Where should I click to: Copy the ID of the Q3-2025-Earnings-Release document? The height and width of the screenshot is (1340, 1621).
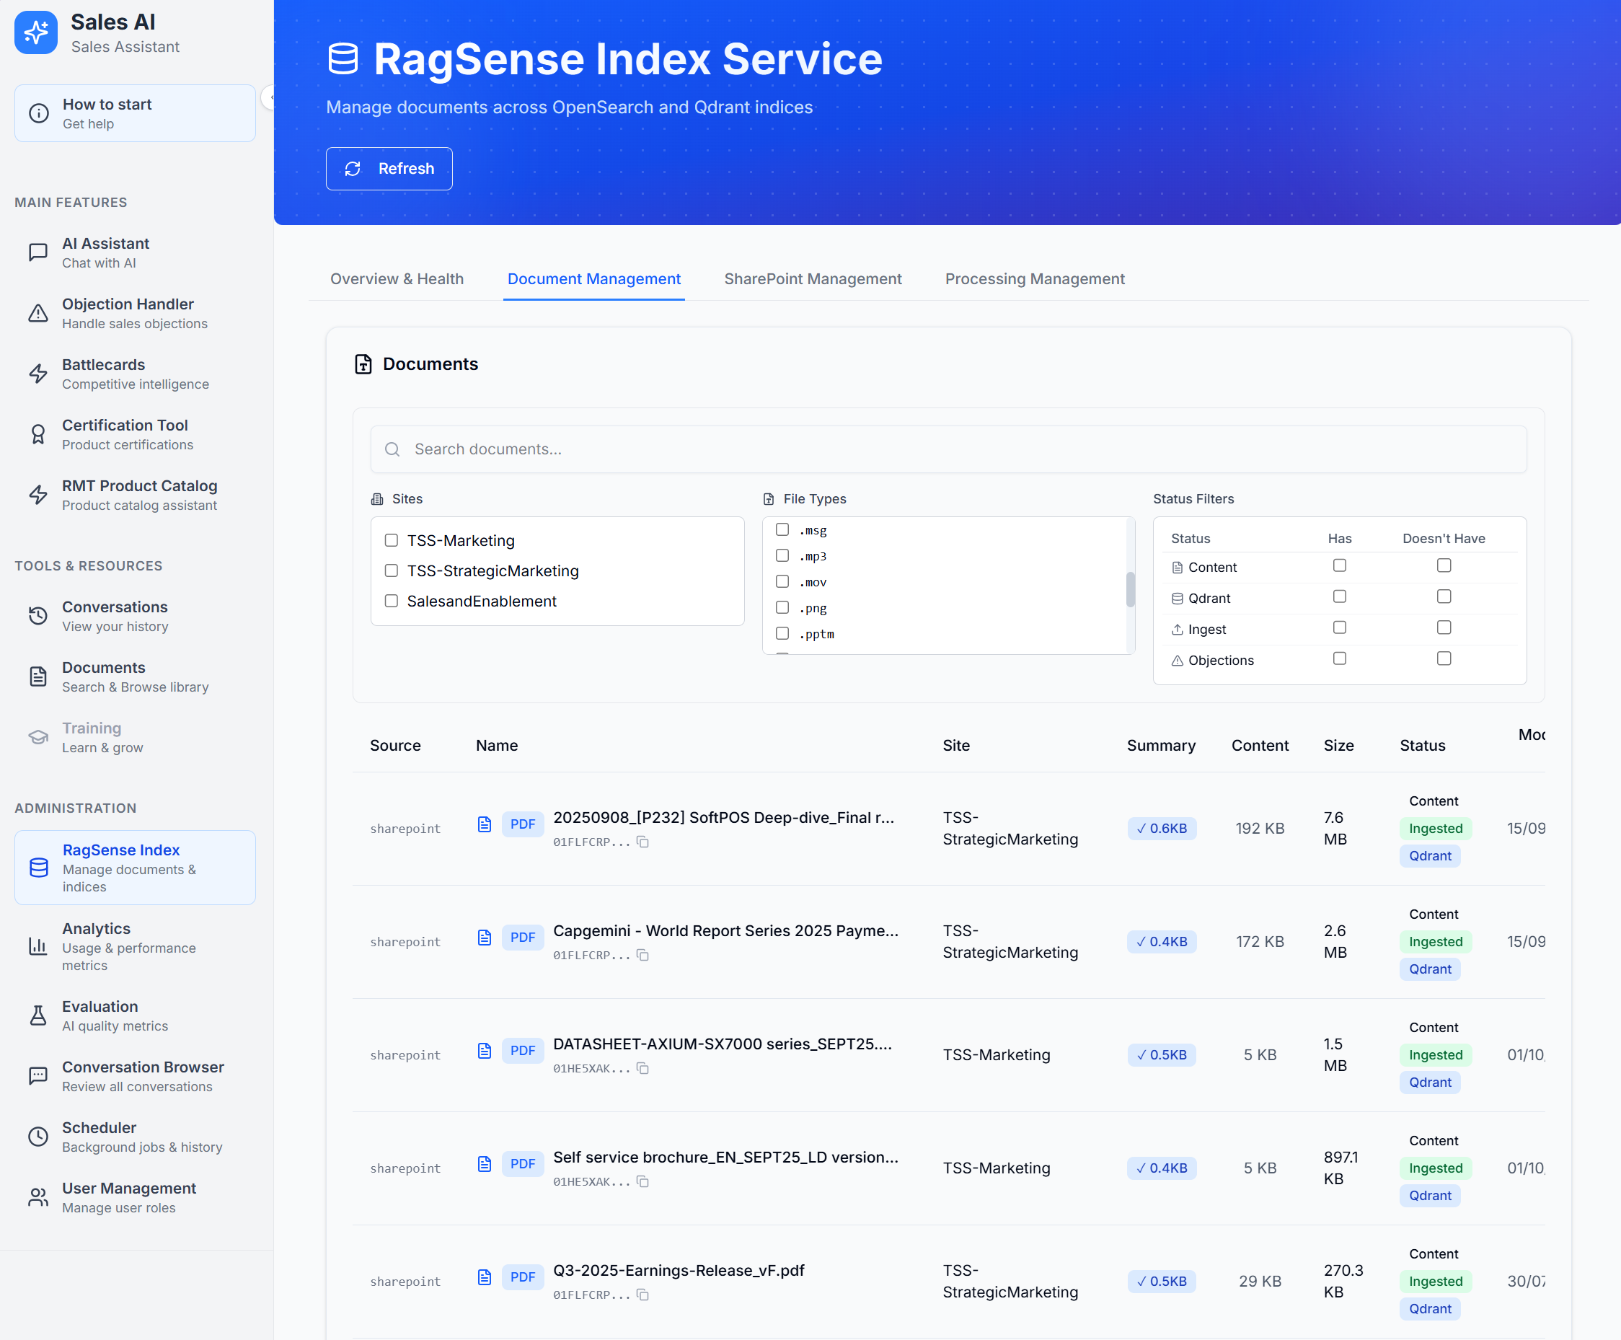click(642, 1295)
